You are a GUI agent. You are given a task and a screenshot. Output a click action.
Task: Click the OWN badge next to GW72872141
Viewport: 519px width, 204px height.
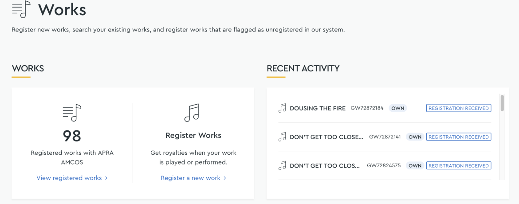pos(415,137)
